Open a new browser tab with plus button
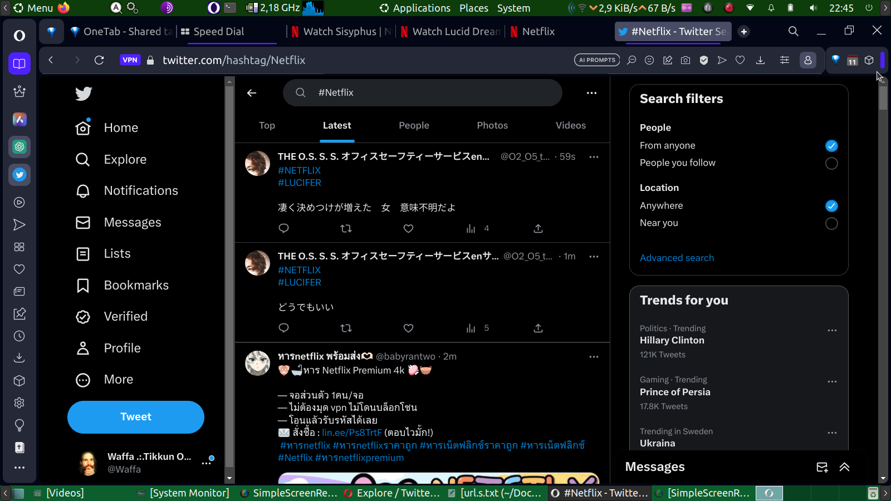The image size is (891, 501). 744,32
